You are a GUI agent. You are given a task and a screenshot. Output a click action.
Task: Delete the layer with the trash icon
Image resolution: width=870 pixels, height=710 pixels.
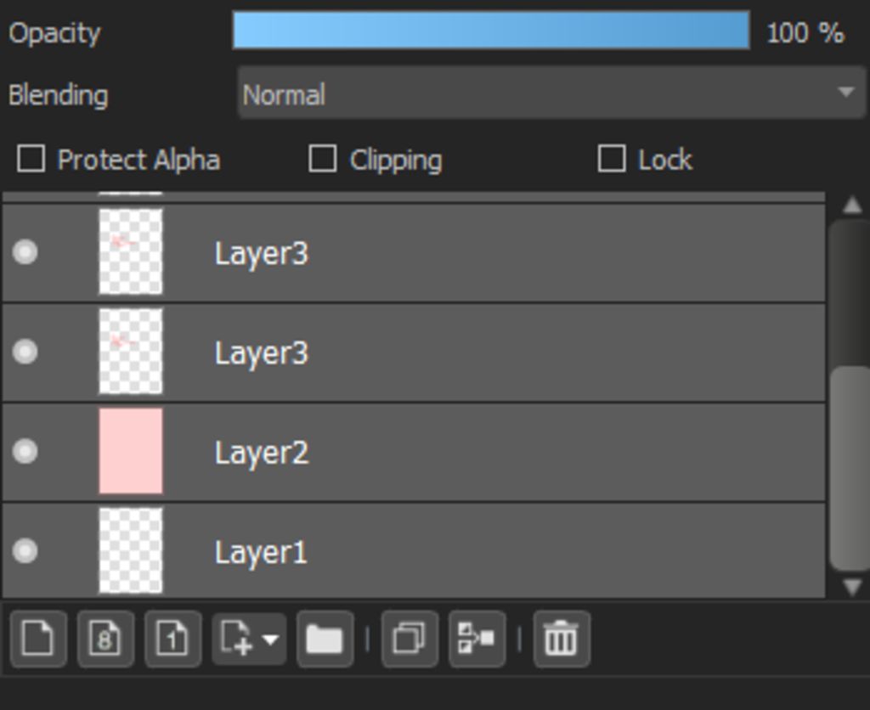coord(562,639)
